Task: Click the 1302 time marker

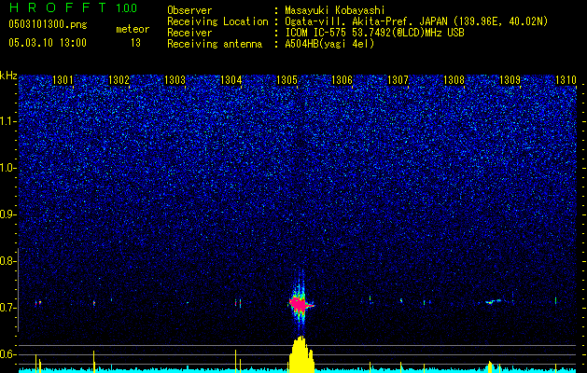Action: (119, 80)
